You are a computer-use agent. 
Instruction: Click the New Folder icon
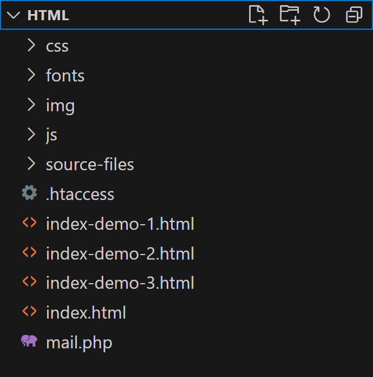290,15
